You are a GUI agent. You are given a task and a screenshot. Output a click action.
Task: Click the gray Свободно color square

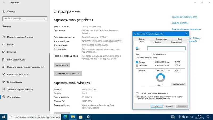click(137, 66)
